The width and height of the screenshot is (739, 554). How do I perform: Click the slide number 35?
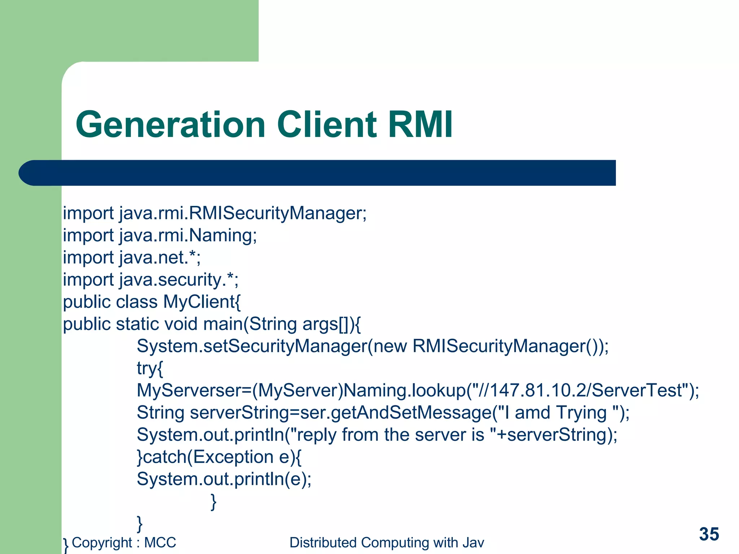tap(709, 534)
